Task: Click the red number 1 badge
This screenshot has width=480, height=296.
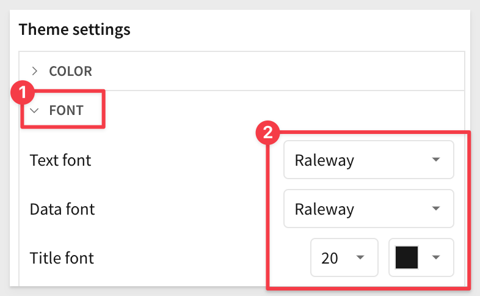Action: 23,92
